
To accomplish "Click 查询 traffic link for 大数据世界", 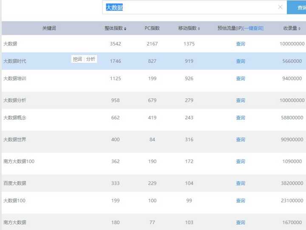I will (241, 140).
